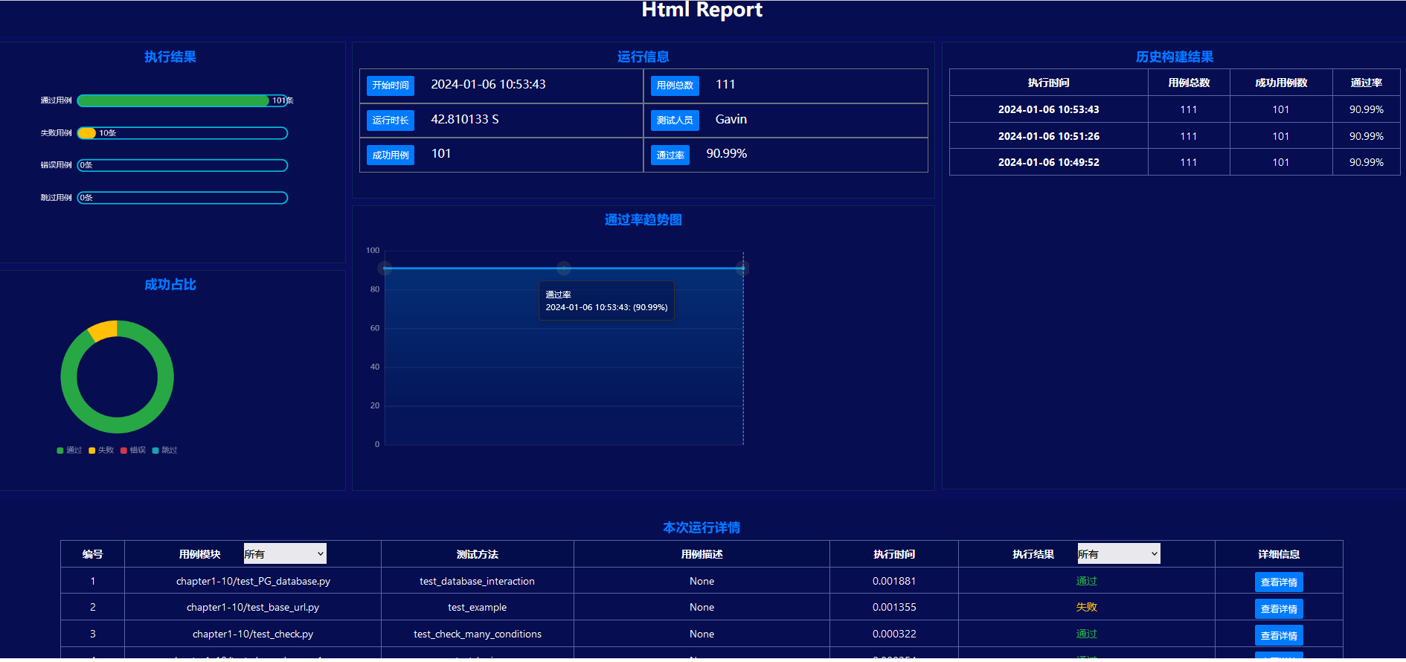Open the 用例模块 filter dropdown
1406x662 pixels.
pyautogui.click(x=285, y=553)
